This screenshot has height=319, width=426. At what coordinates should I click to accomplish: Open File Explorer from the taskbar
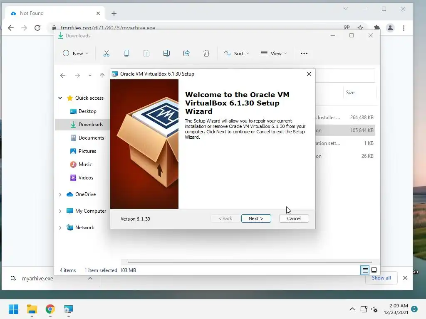(32, 309)
